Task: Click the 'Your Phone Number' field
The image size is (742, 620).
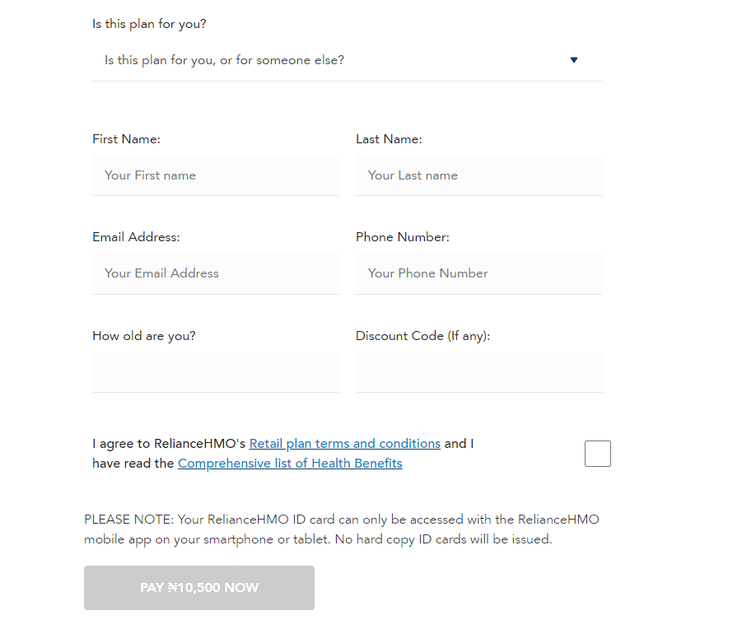Action: [x=479, y=273]
